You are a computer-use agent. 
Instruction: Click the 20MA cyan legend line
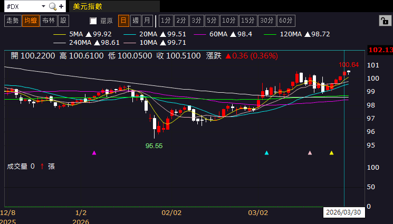coord(130,34)
